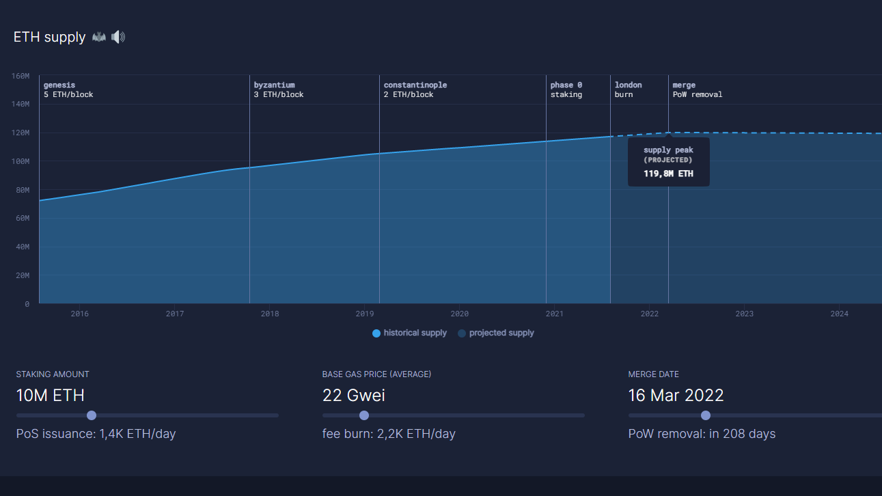Click the bat emoji icon beside ETH supply
The height and width of the screenshot is (496, 882).
pyautogui.click(x=99, y=37)
